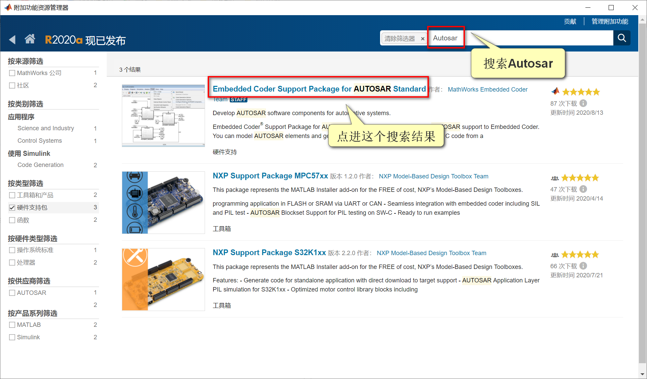This screenshot has height=379, width=647.
Task: Click the back arrow icon
Action: pos(12,40)
